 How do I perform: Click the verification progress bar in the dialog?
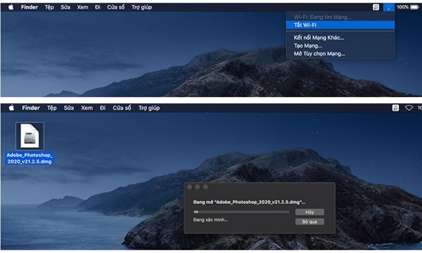pyautogui.click(x=242, y=212)
